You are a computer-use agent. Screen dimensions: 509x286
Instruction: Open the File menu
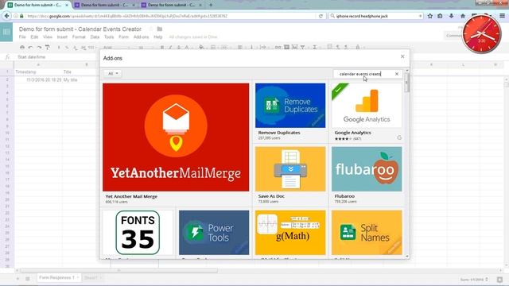pos(22,37)
